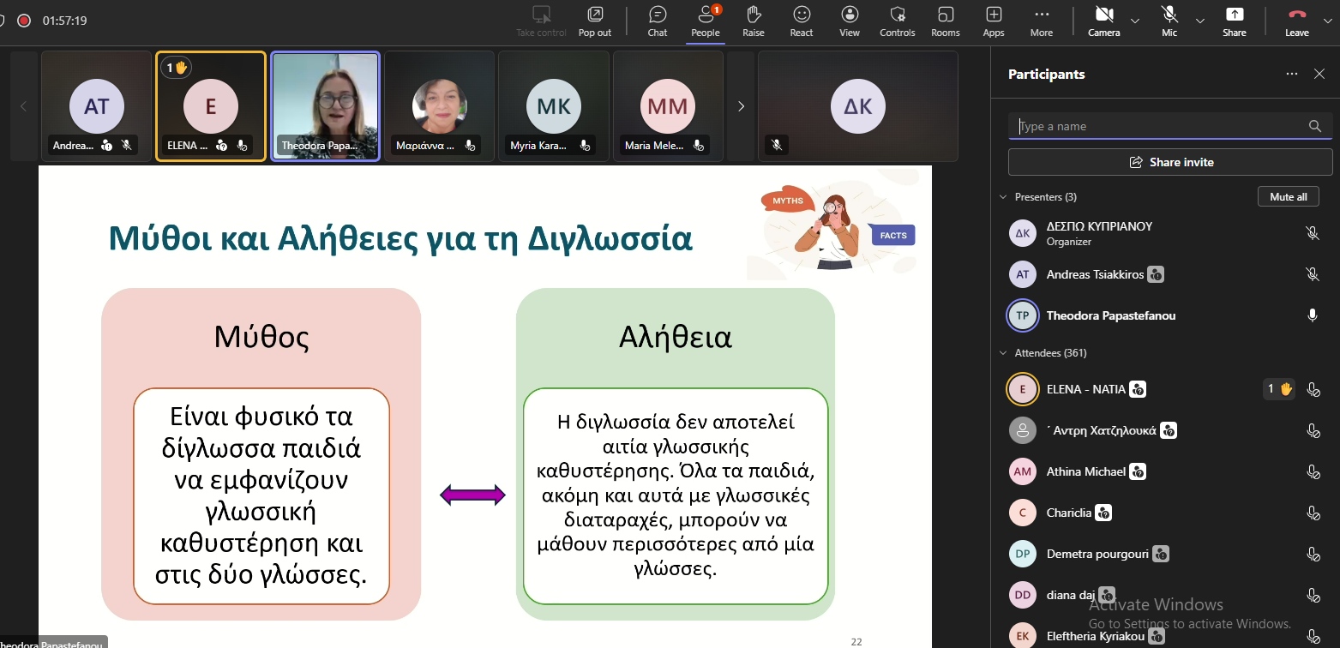Open the Apps menu
The height and width of the screenshot is (648, 1340).
[x=994, y=21]
